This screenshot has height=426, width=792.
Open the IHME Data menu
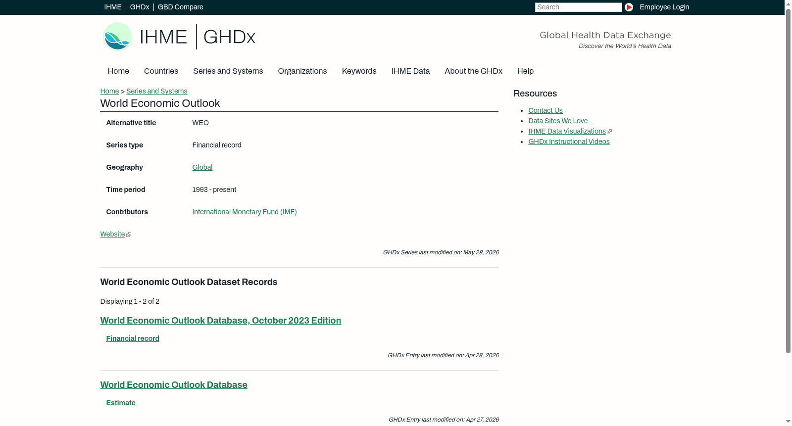[x=410, y=71]
